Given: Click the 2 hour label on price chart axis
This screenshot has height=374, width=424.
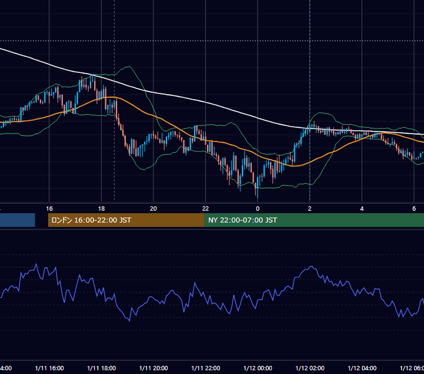Looking at the screenshot, I should point(310,209).
